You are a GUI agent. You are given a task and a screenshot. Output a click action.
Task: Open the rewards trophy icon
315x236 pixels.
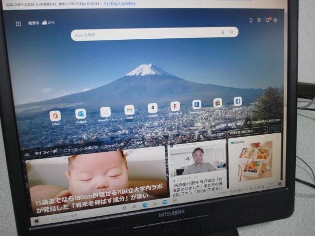tap(259, 20)
